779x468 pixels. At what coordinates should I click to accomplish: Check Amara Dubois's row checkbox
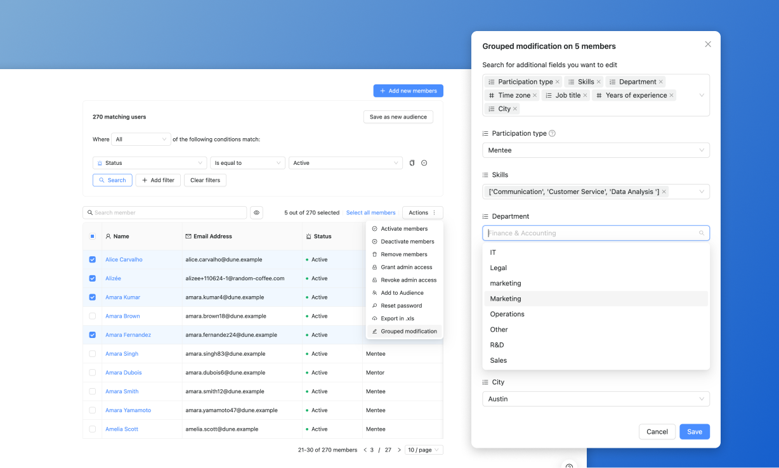coord(93,373)
